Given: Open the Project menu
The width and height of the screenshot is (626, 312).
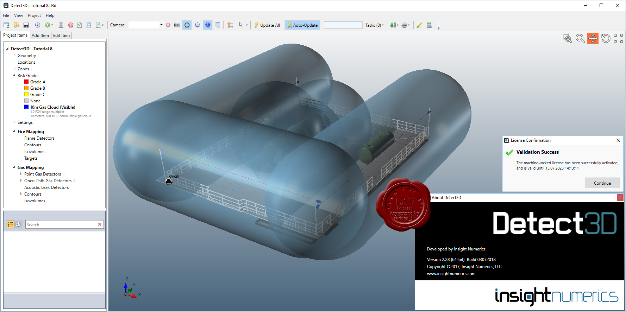Looking at the screenshot, I should (35, 15).
